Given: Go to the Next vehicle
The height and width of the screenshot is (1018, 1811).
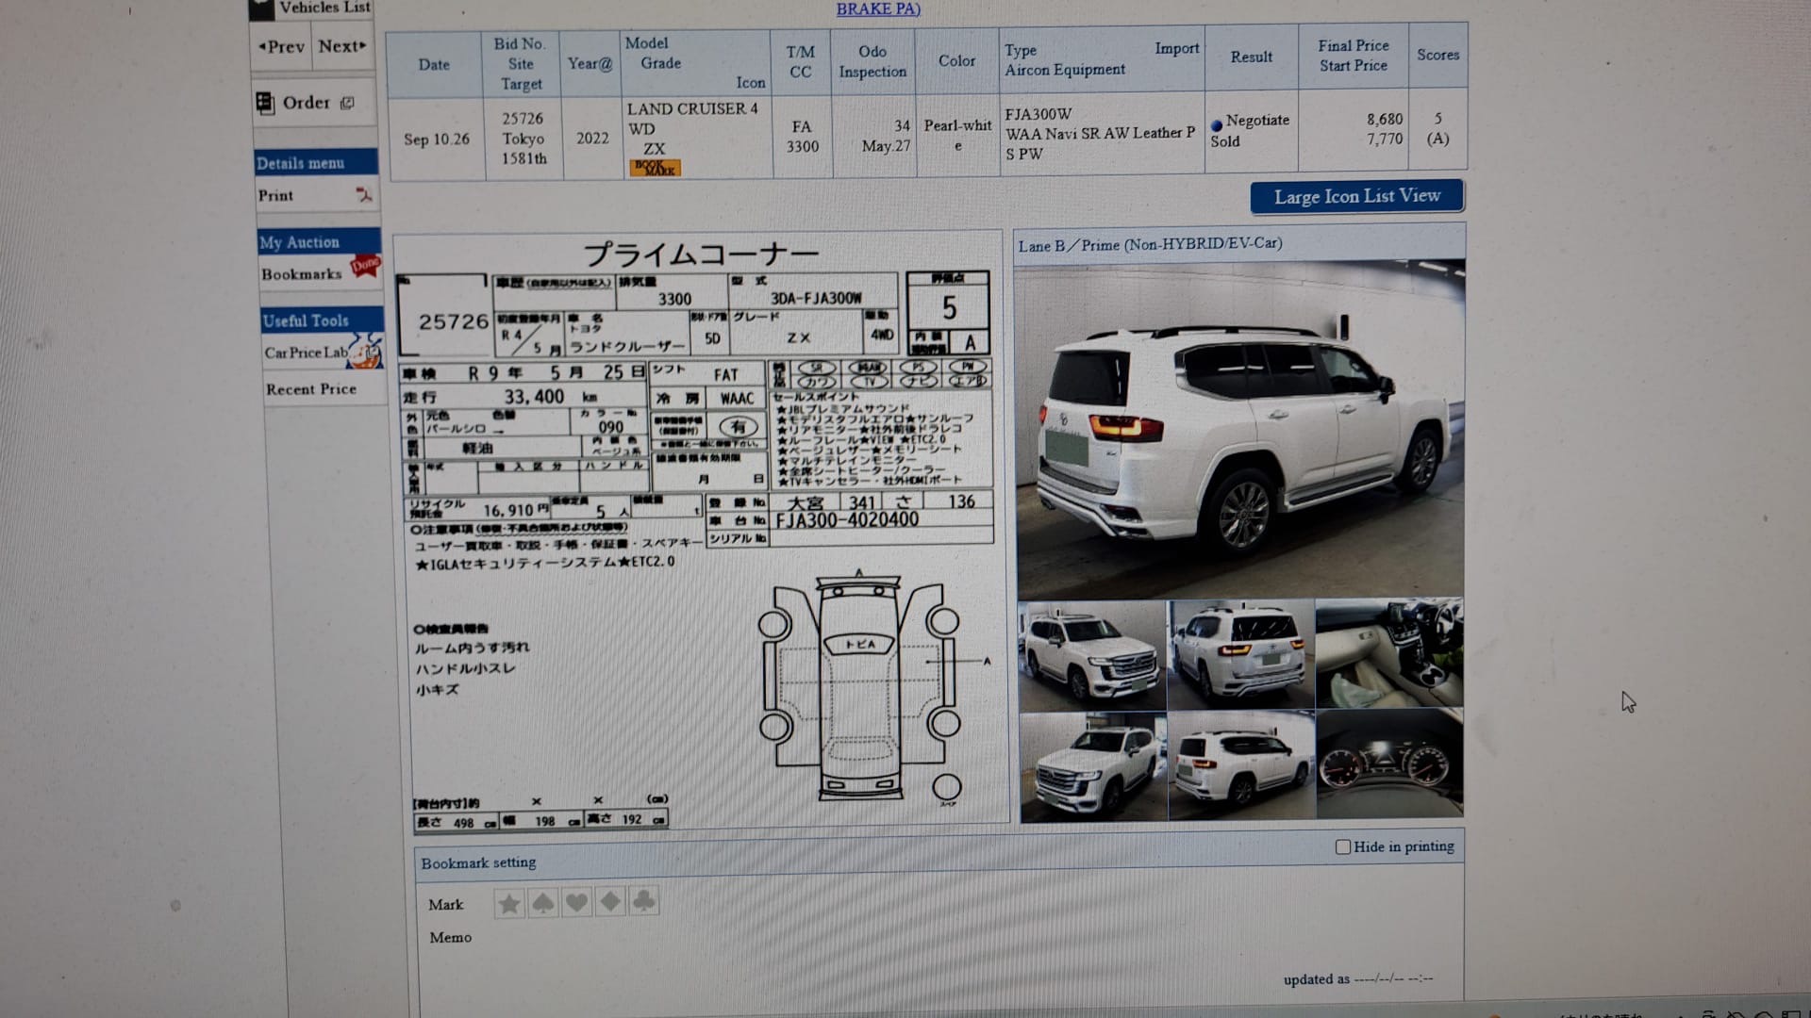Looking at the screenshot, I should pyautogui.click(x=342, y=46).
